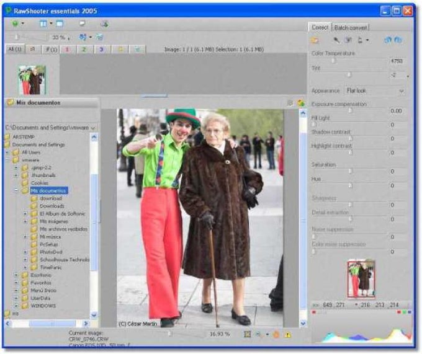This screenshot has width=422, height=354.
Task: Expand the Mi música folder
Action: (25, 237)
